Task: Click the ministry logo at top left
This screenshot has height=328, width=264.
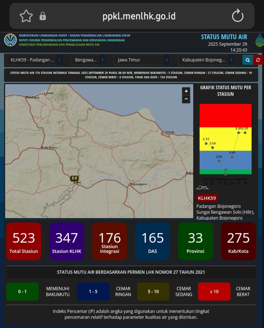Action: (x=10, y=40)
